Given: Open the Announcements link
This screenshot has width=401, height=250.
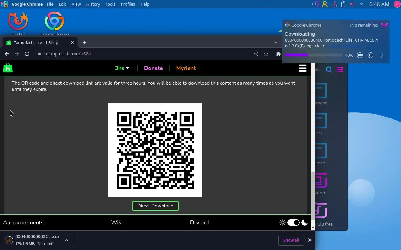Looking at the screenshot, I should 23,222.
